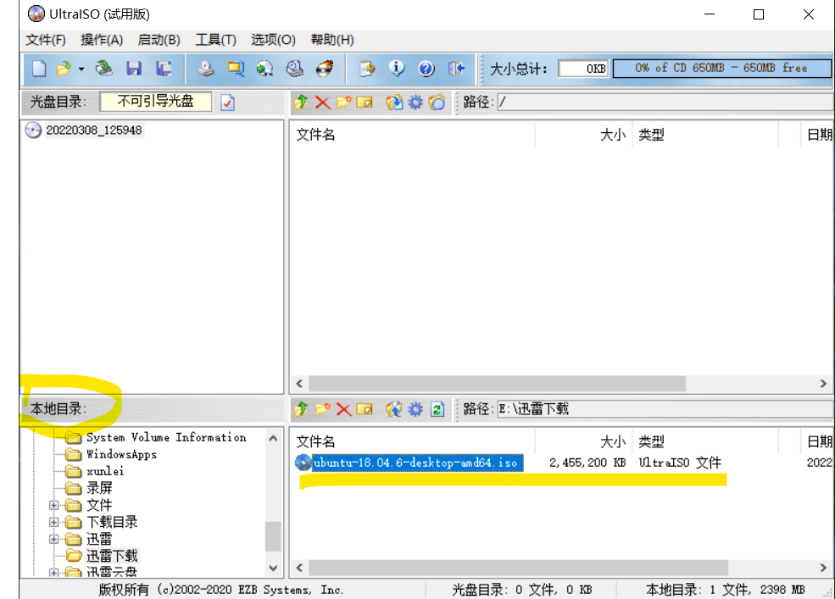Go up one level in local directory

pyautogui.click(x=301, y=409)
